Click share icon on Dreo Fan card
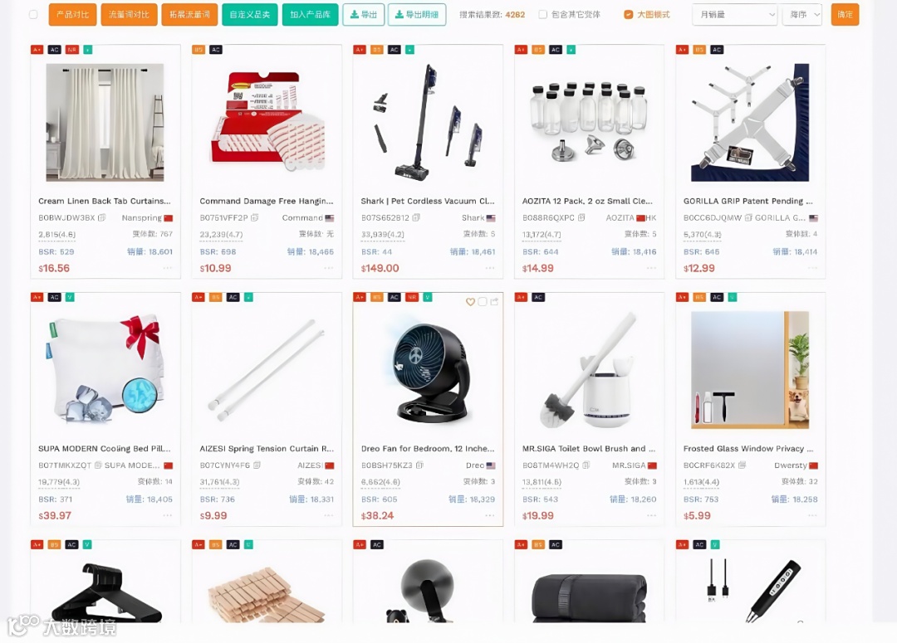The height and width of the screenshot is (643, 897). click(x=494, y=302)
